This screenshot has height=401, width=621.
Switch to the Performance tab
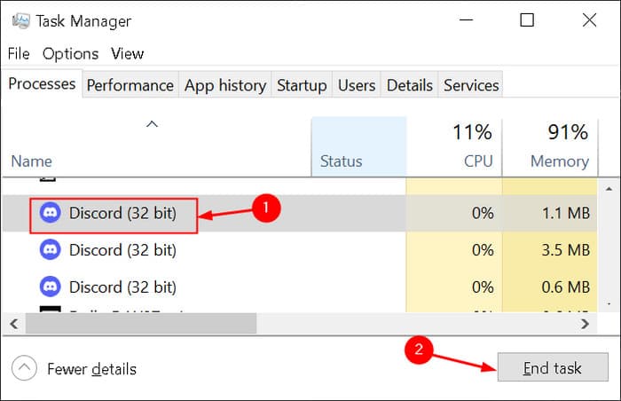130,85
